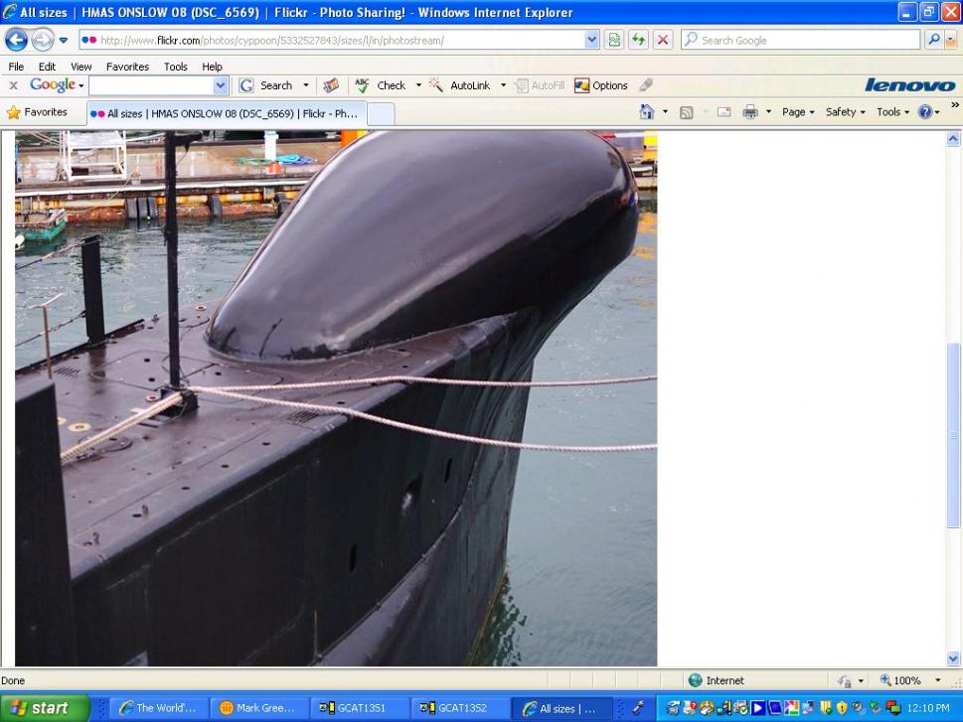Click the AutoLink button in Google toolbar
Viewport: 963px width, 722px height.
click(x=461, y=85)
